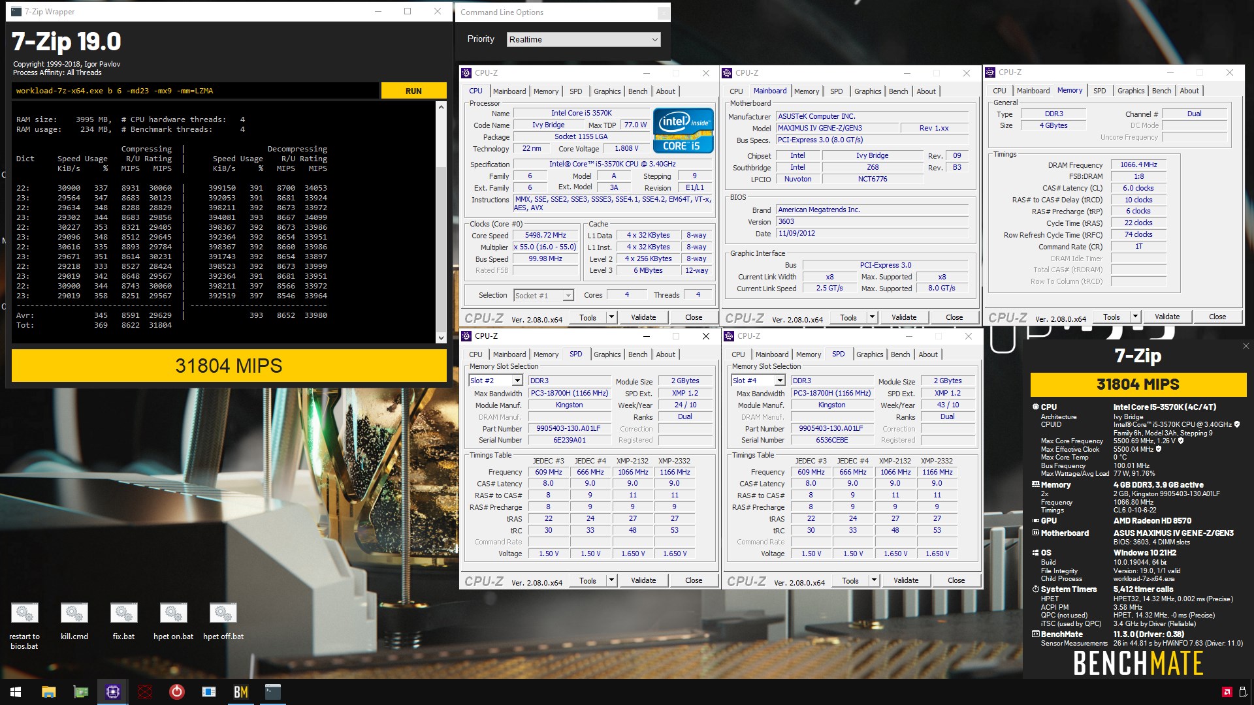Expand the Tools arrow in the Slot #2 SPD window
Image resolution: width=1254 pixels, height=705 pixels.
pyautogui.click(x=611, y=580)
